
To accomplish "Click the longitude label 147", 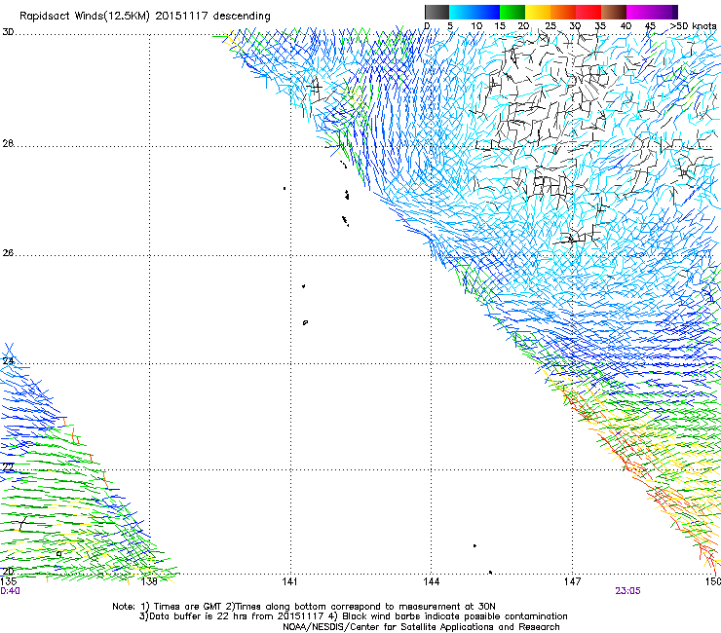I will pyautogui.click(x=572, y=581).
